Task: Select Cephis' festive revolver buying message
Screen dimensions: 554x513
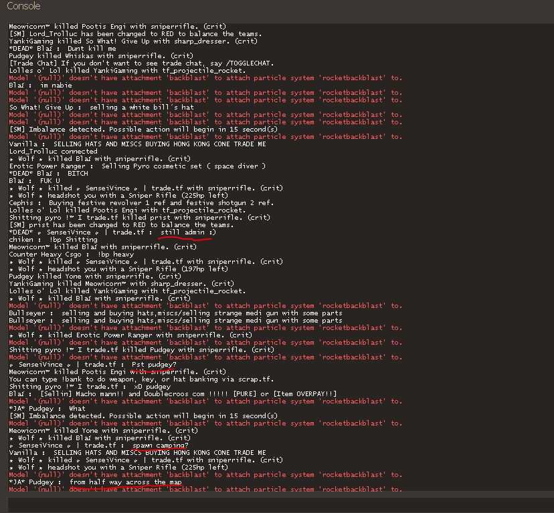Action: (x=141, y=203)
